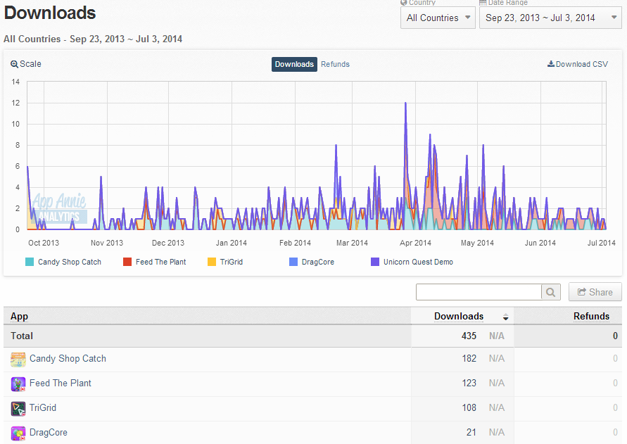This screenshot has height=444, width=627.
Task: Toggle DragCore series in legend
Action: 312,262
